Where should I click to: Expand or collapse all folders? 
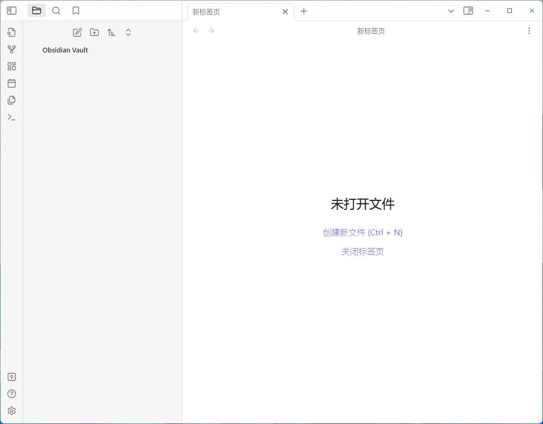[128, 32]
